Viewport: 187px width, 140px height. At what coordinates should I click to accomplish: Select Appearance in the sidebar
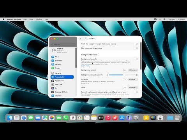tap(62, 81)
